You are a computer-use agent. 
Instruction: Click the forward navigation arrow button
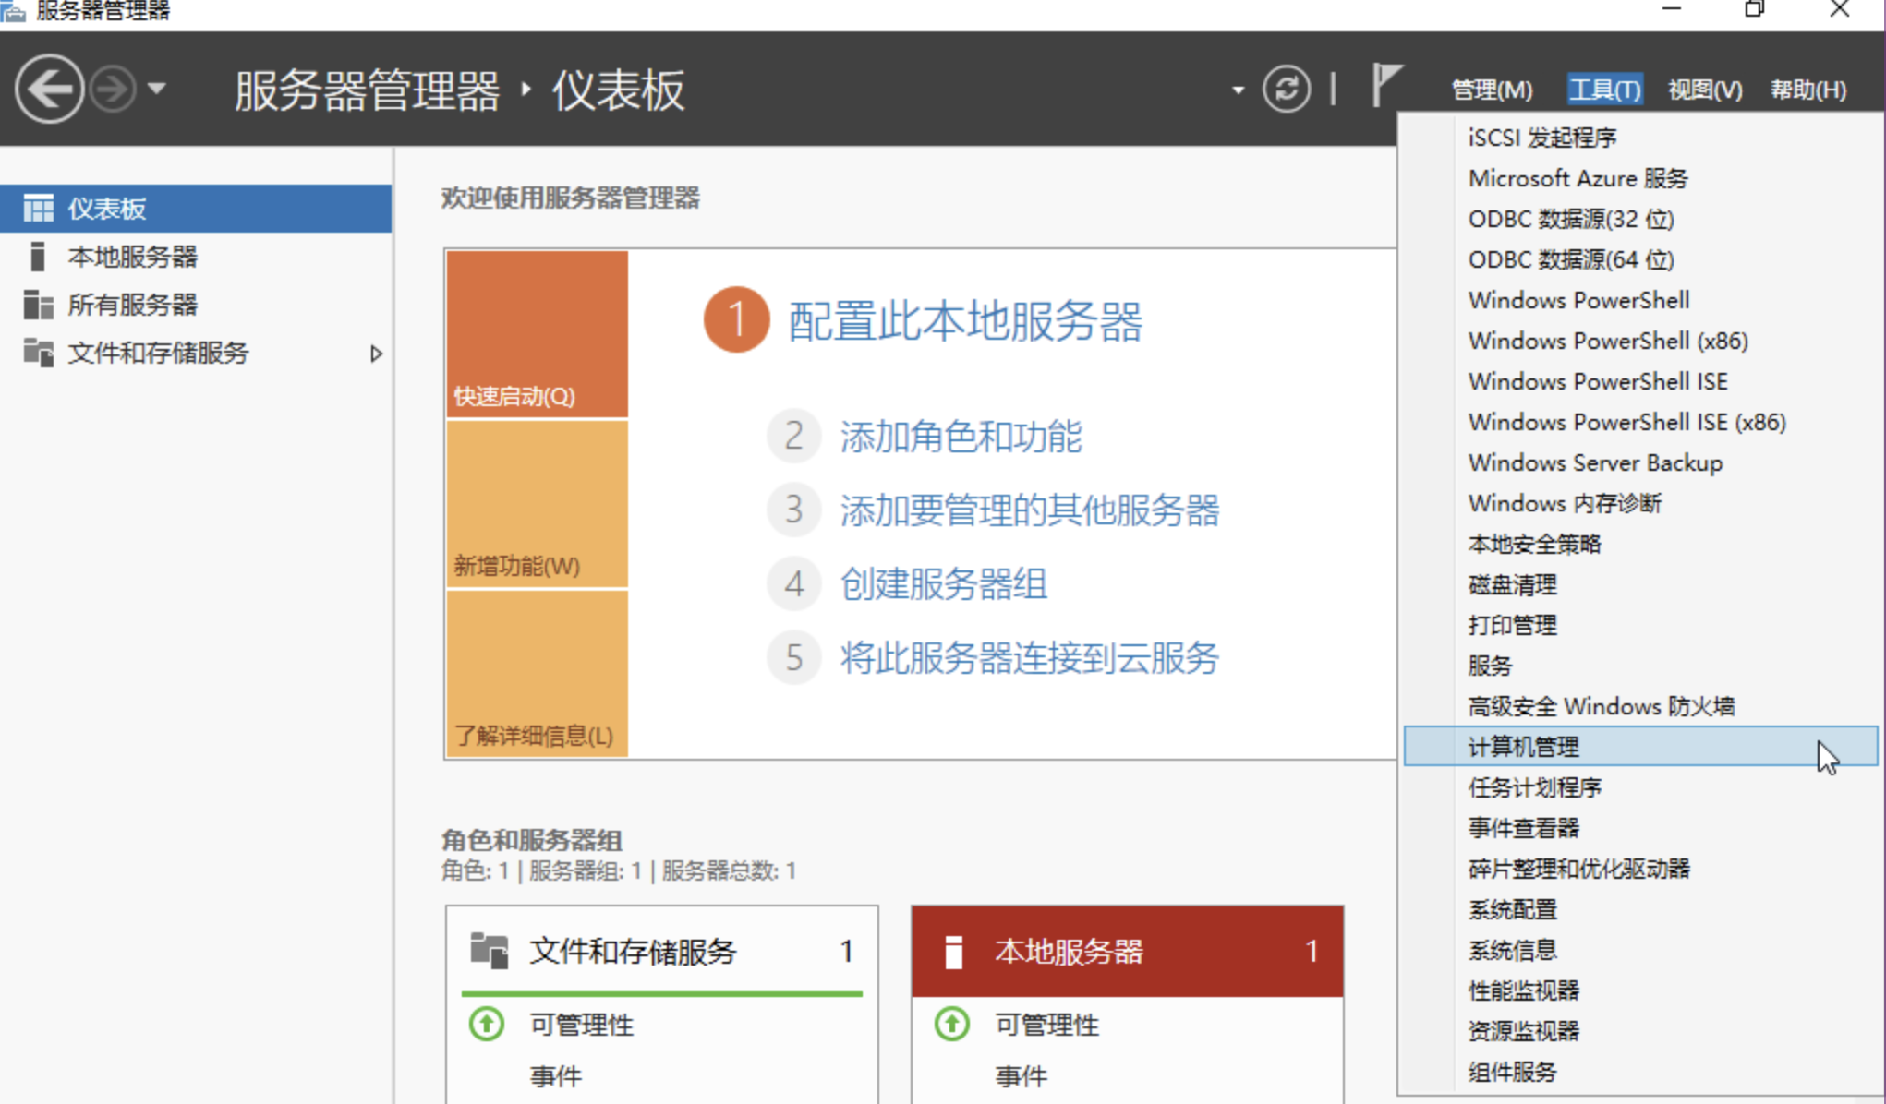tap(113, 90)
